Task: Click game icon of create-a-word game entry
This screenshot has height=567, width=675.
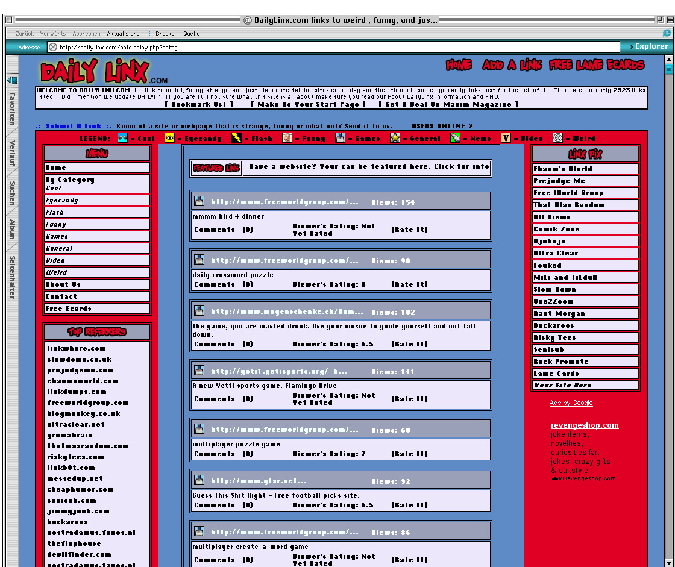Action: coord(199,531)
